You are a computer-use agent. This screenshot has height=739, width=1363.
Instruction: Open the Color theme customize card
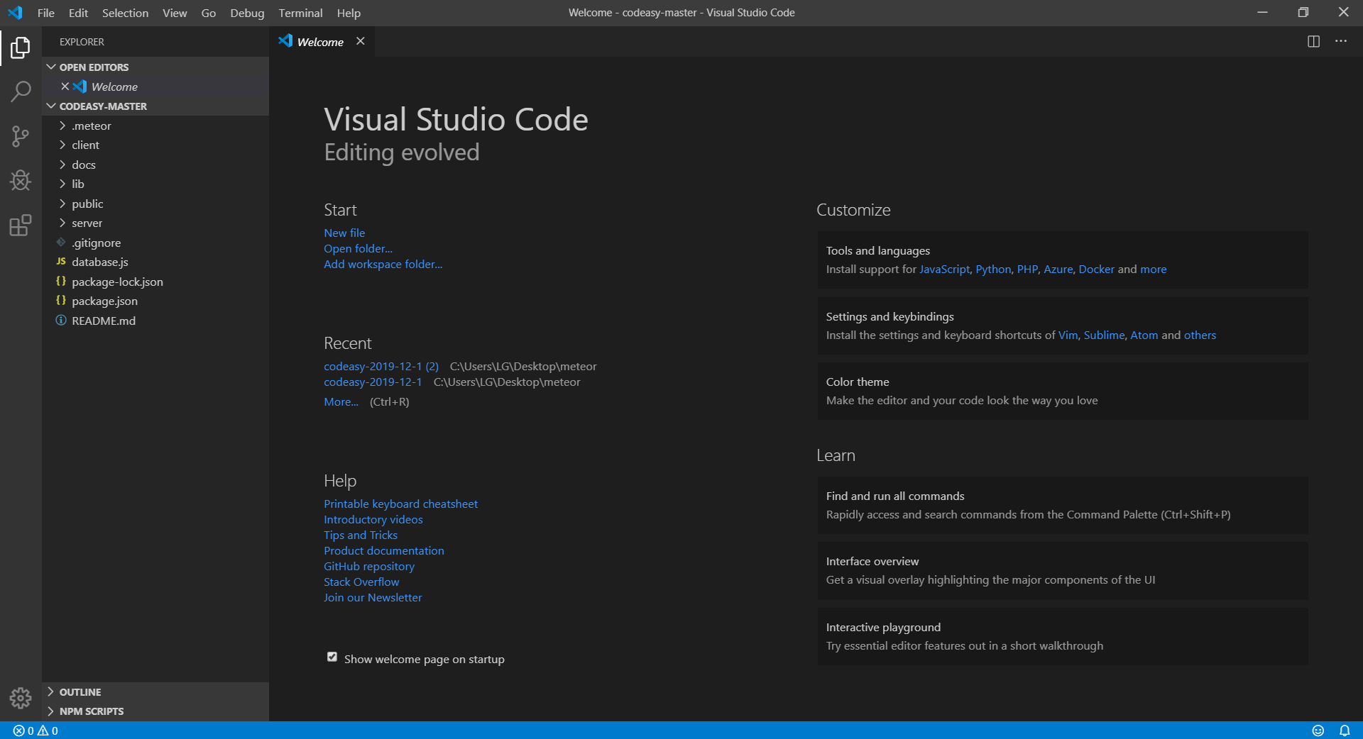(x=1063, y=391)
